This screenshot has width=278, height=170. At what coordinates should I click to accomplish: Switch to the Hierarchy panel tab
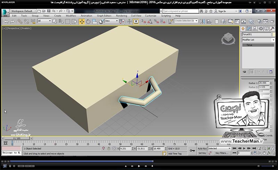255,29
